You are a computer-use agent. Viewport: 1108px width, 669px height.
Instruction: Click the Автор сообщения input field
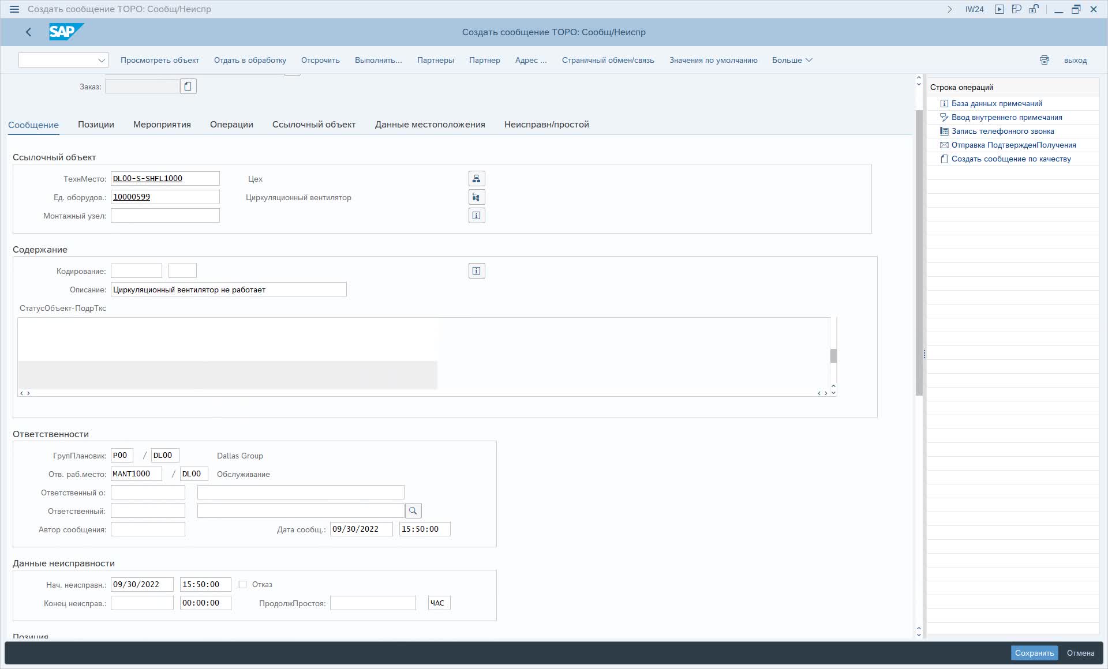(148, 529)
